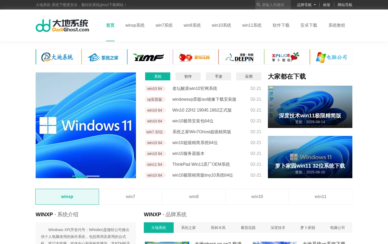This screenshot has width=388, height=244.
Task: Open the 大地系统 brand logo banner
Action: (x=57, y=57)
